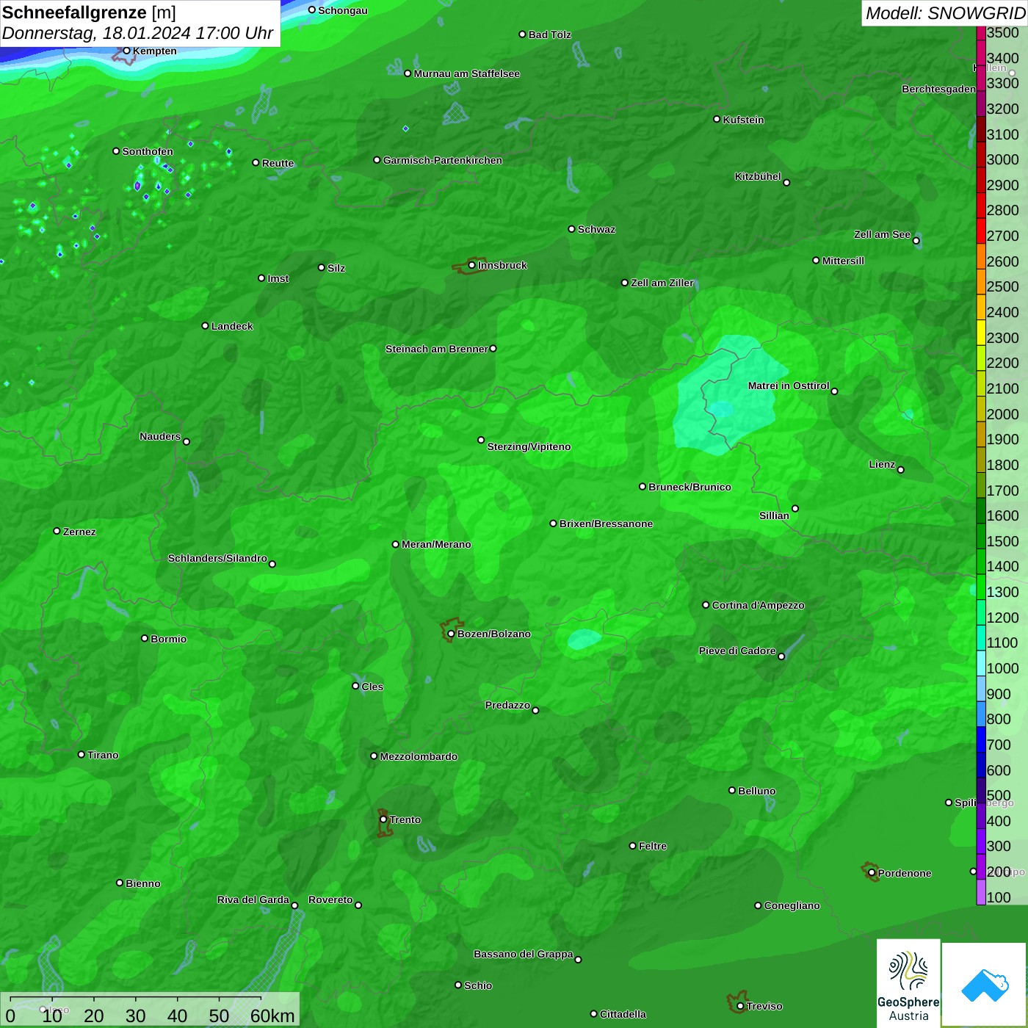Click the 30 mark on scale bar
Screen dimensions: 1028x1028
pos(136,1016)
